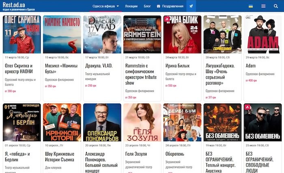284x173 pixels.
Task: Expand the Одесса афиша dropdown arrow
Action: pos(118,6)
